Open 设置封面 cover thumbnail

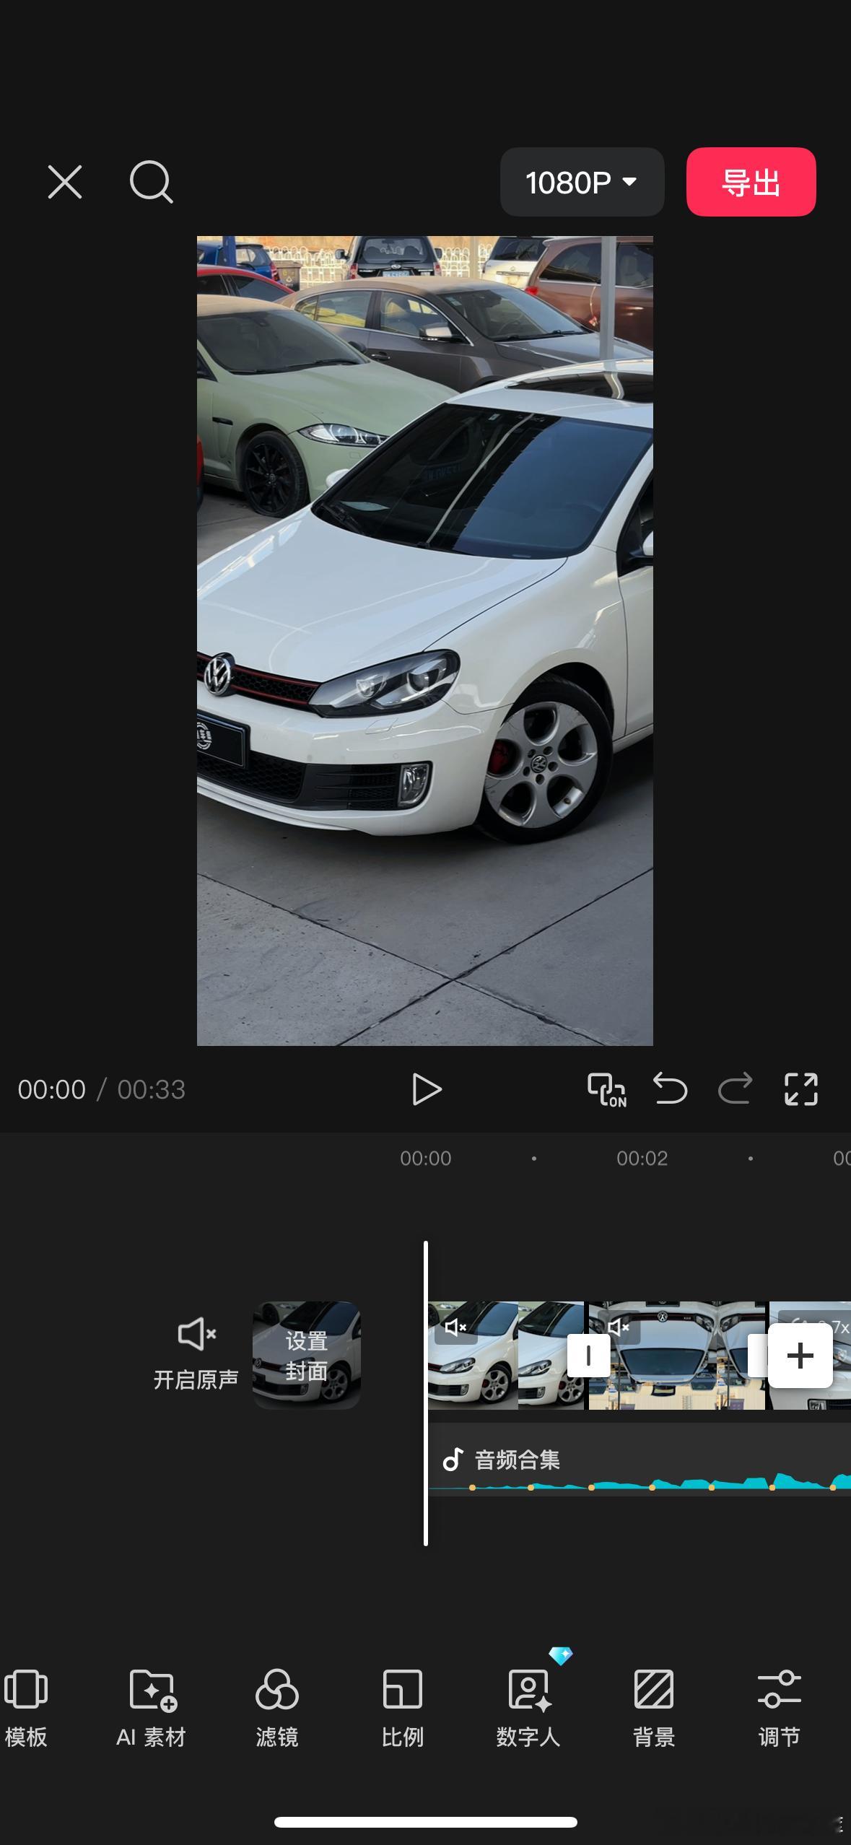[x=307, y=1356]
